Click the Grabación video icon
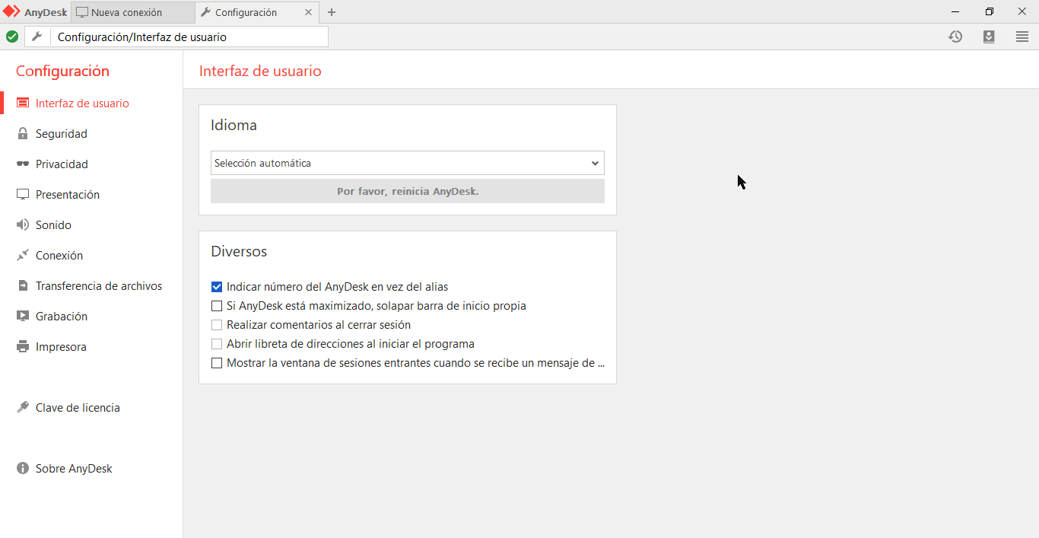Viewport: 1039px width, 538px height. 23,317
